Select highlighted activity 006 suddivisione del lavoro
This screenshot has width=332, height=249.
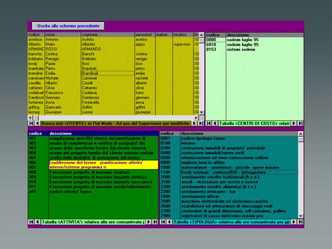click(103, 163)
